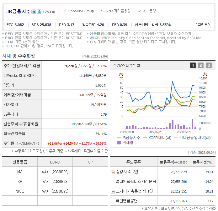Click the 12월 결산 label
The height and width of the screenshot is (211, 218).
[203, 24]
